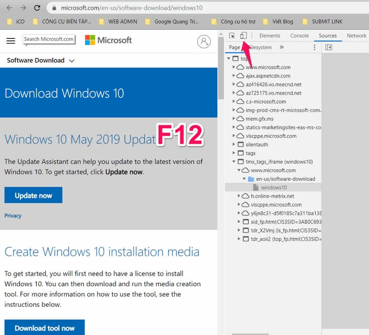Select the tags frame item
This screenshot has height=335, width=369.
[x=251, y=153]
